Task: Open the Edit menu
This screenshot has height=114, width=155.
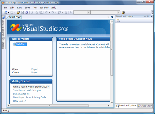Action: click(12, 8)
